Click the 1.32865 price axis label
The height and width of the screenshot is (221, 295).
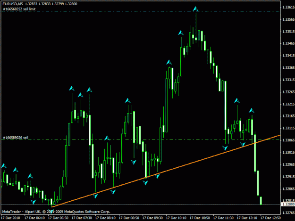click(x=288, y=188)
